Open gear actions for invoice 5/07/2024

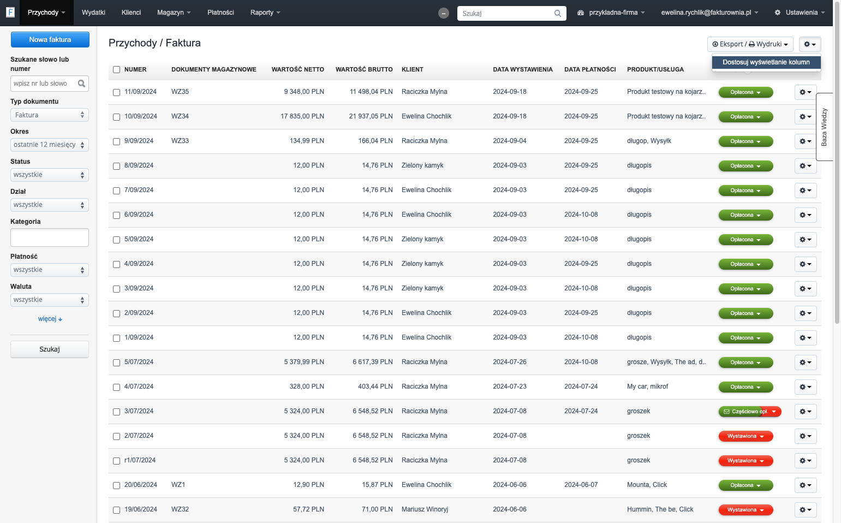click(806, 362)
